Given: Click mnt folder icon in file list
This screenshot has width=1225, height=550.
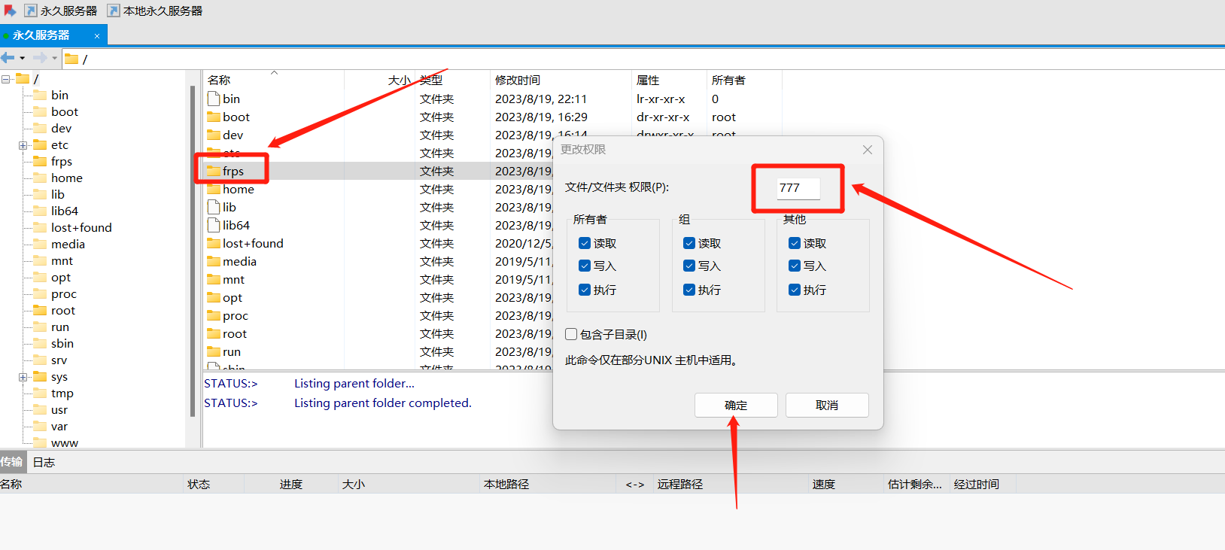Looking at the screenshot, I should point(214,279).
